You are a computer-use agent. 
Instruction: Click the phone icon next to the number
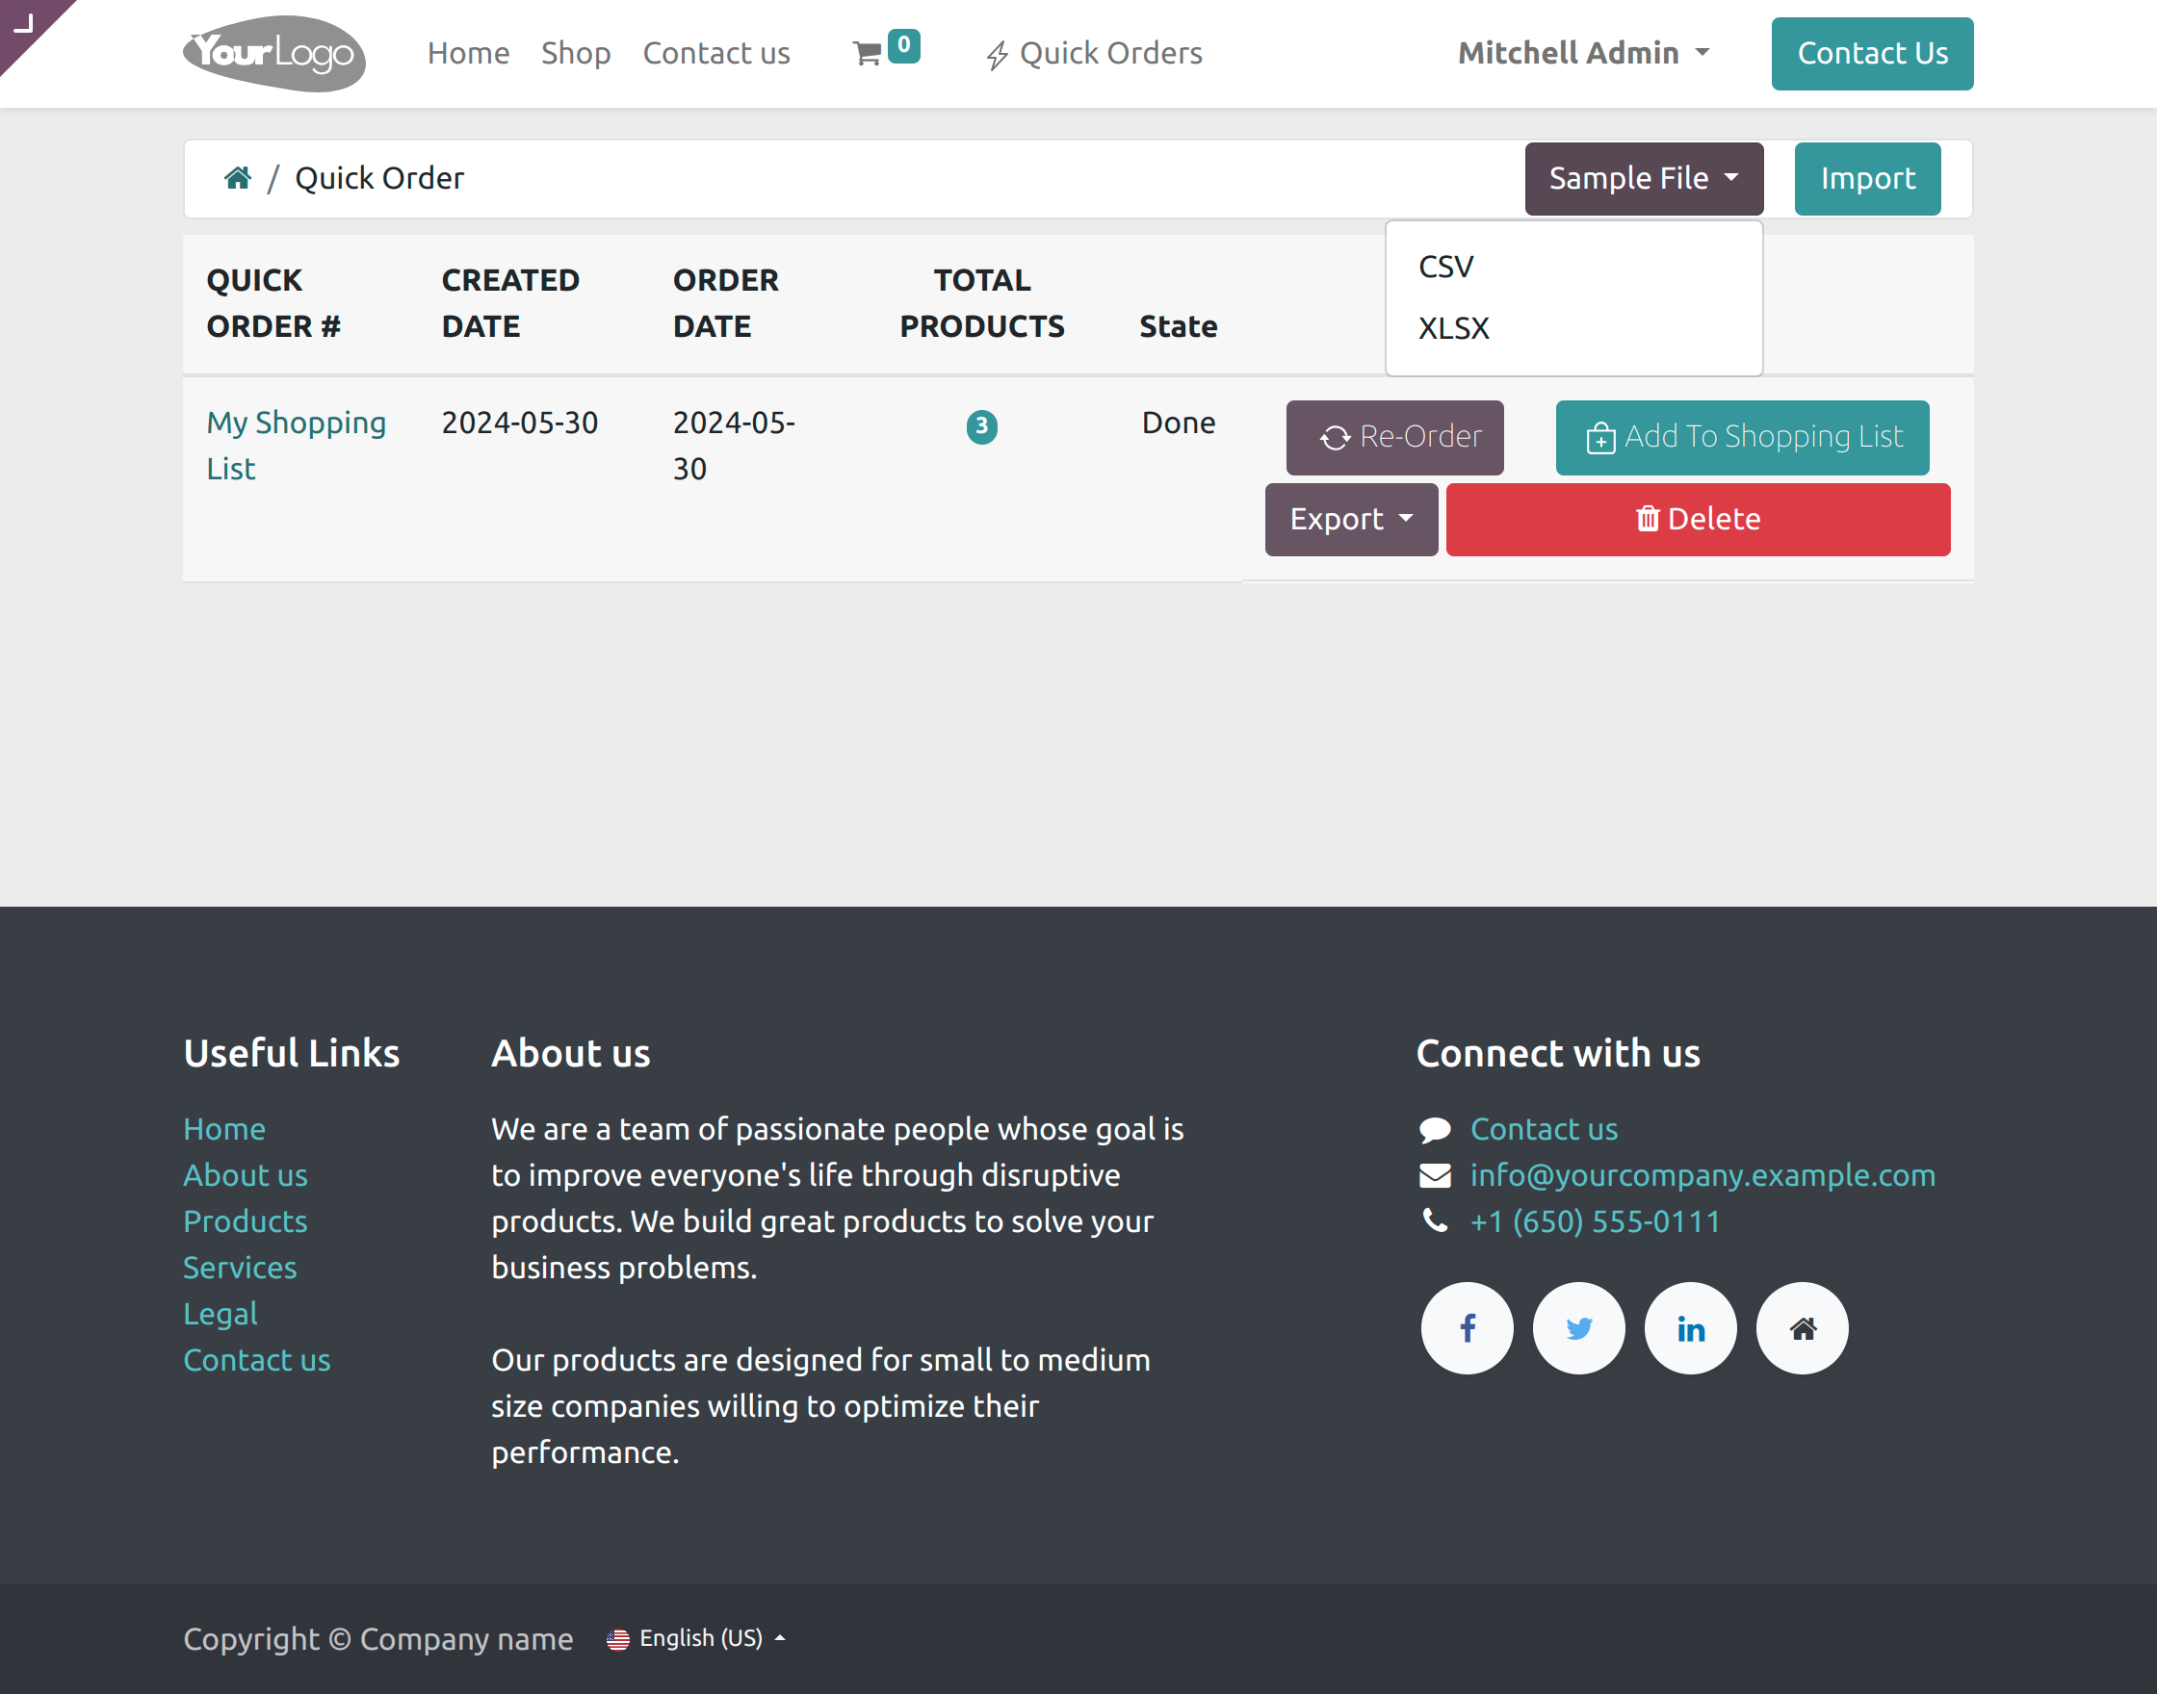coord(1435,1220)
